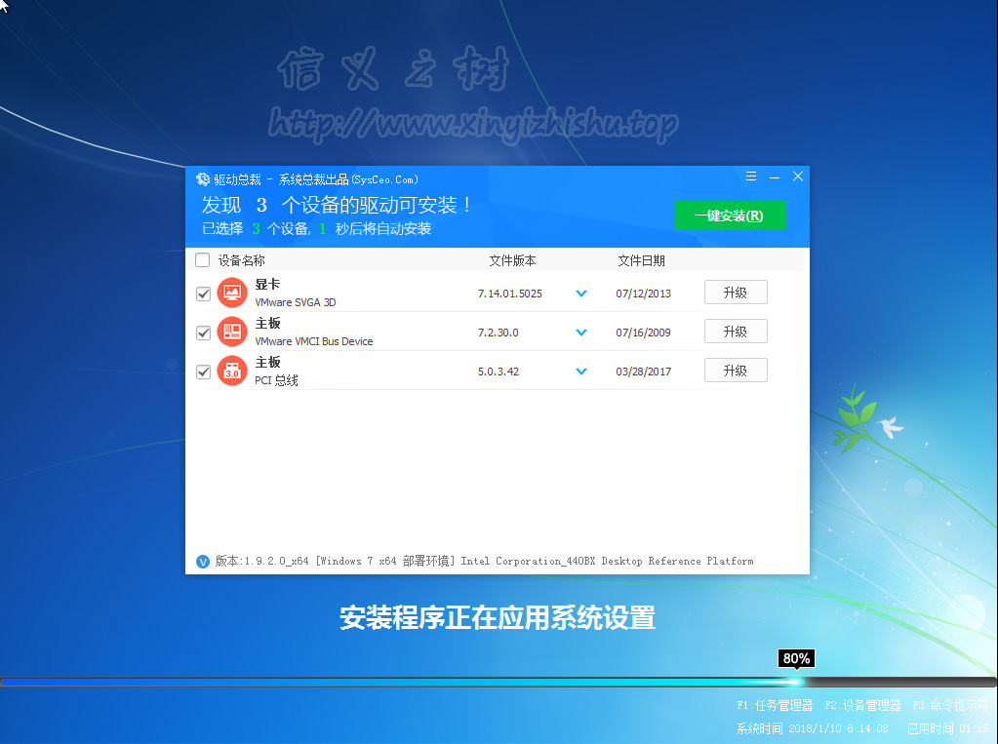Image resolution: width=998 pixels, height=744 pixels.
Task: Click the 文件版本 column header
Action: point(512,260)
